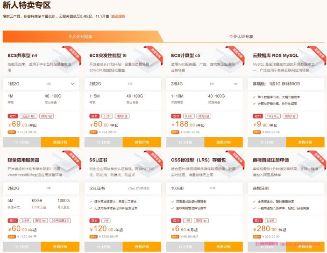327x253 pixels.
Task: Click 11.1开售 button on 轻量应用服务器
Action: [x=22, y=247]
